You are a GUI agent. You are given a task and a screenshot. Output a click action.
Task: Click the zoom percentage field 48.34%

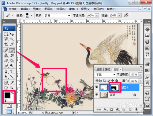[x=22, y=113]
